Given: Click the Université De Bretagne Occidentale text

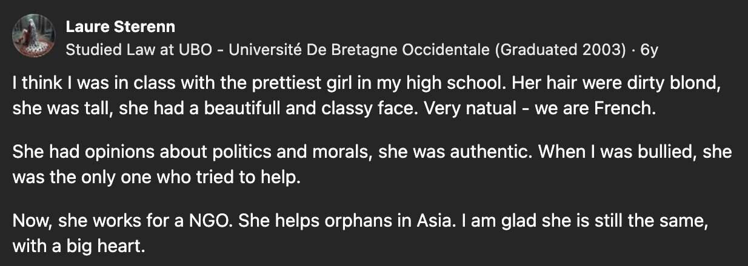Looking at the screenshot, I should coord(355,51).
